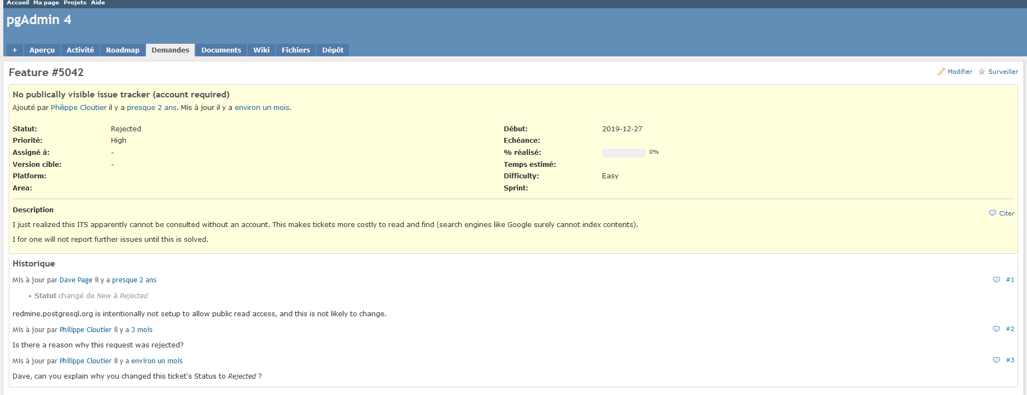The height and width of the screenshot is (395, 1027).
Task: Open Aide in the top menu
Action: (x=98, y=3)
